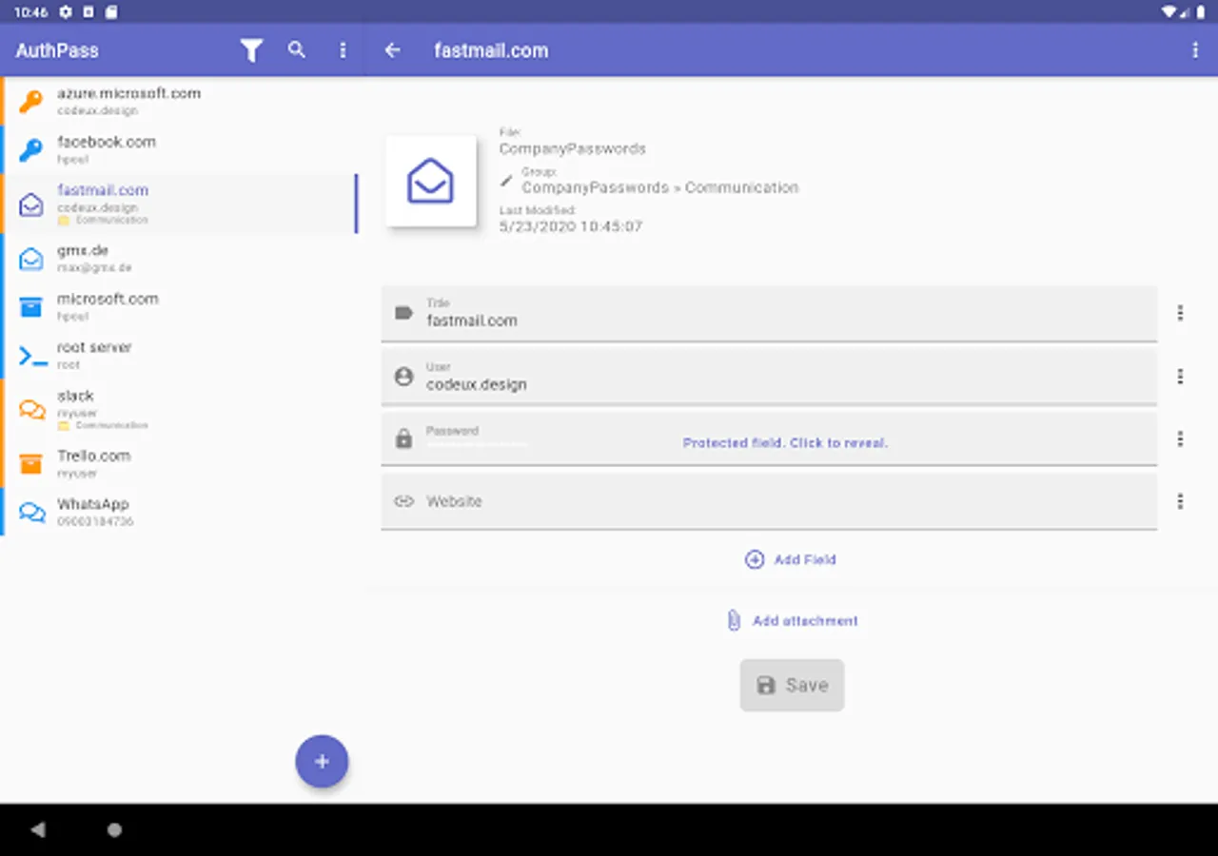Focus the User field
The width and height of the screenshot is (1218, 856).
(x=769, y=377)
